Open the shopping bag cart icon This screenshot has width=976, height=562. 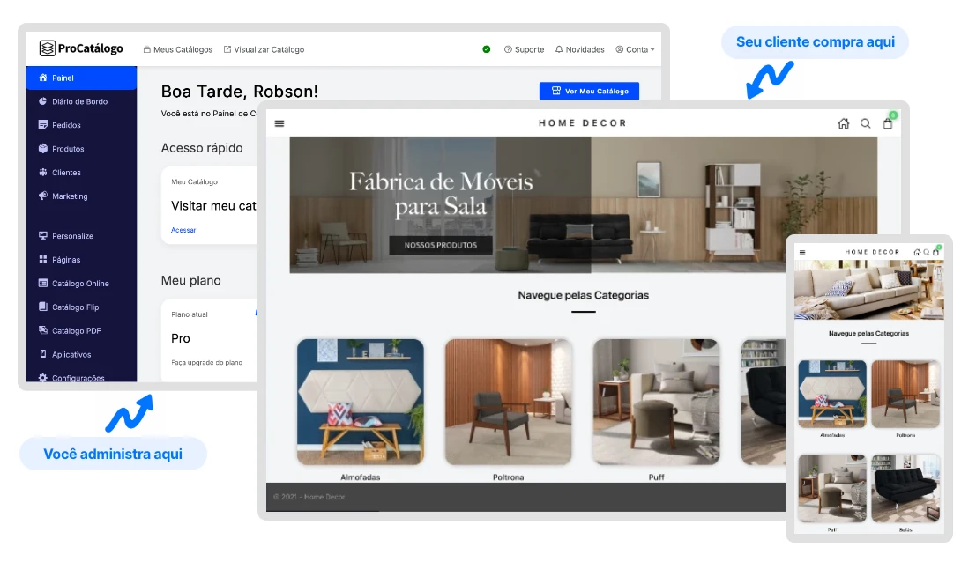click(x=888, y=123)
